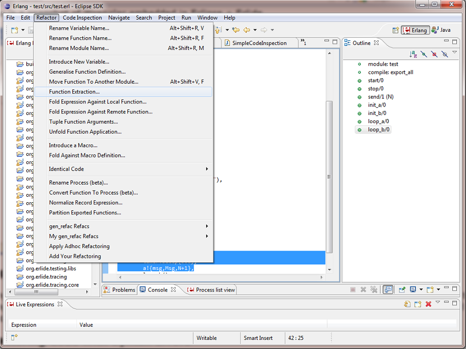
Task: Select send/1 (N) in Outline
Action: pos(381,97)
